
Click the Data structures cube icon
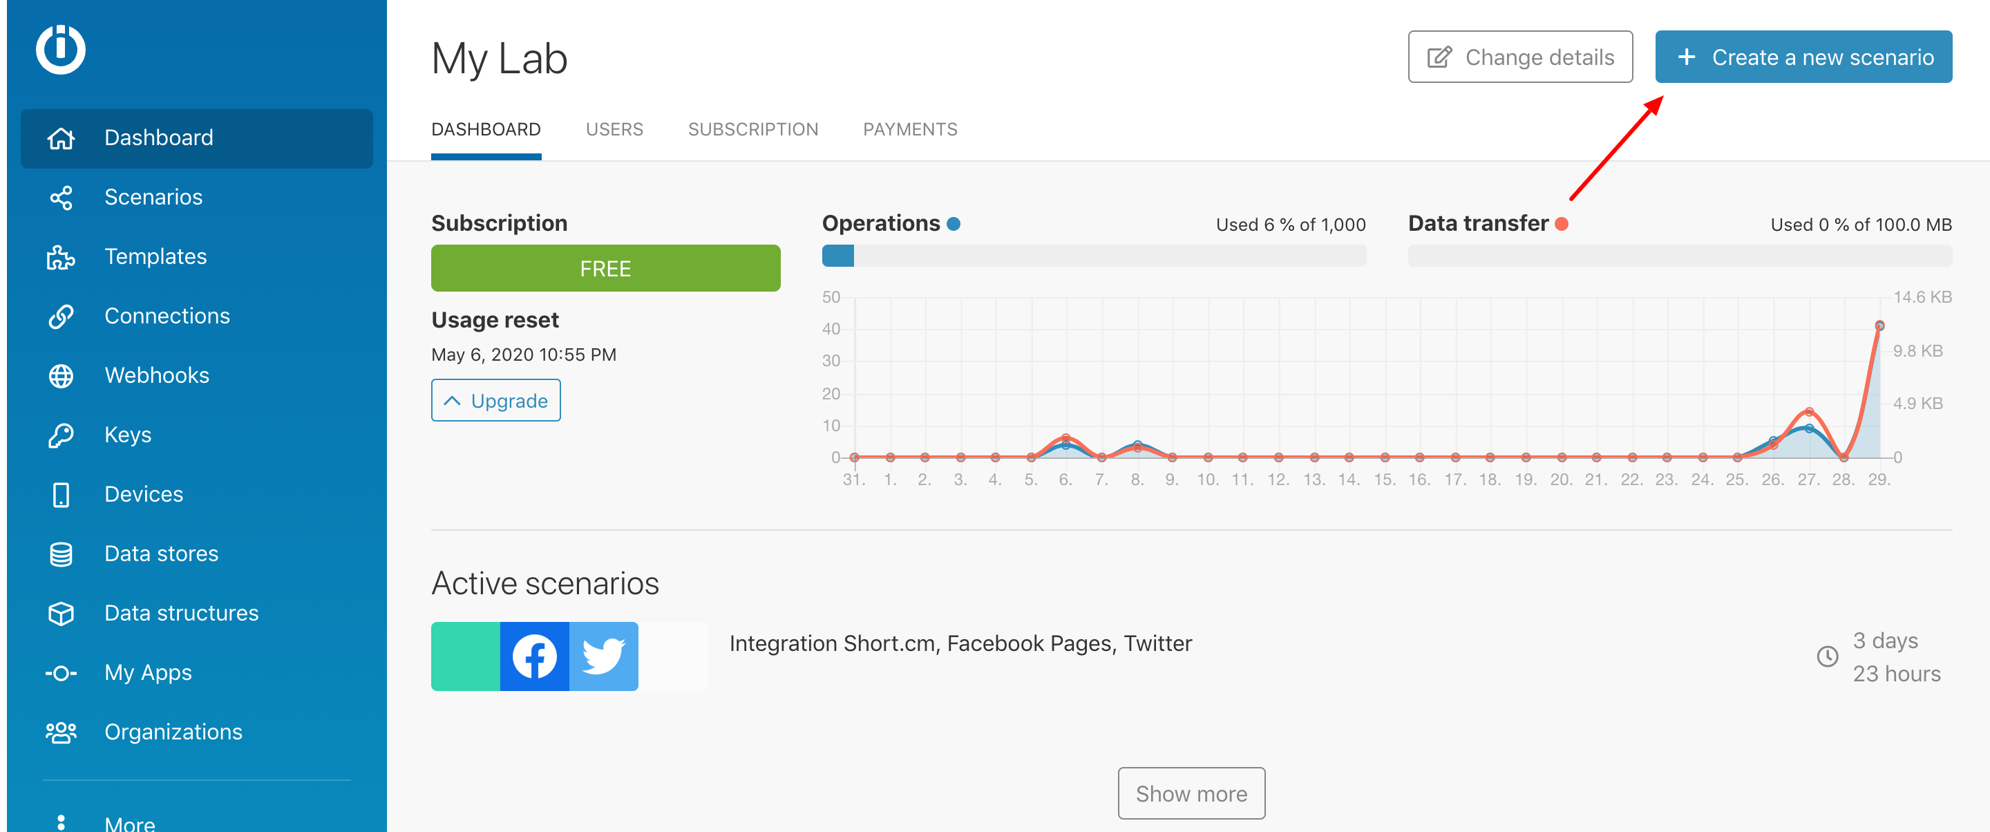tap(61, 614)
